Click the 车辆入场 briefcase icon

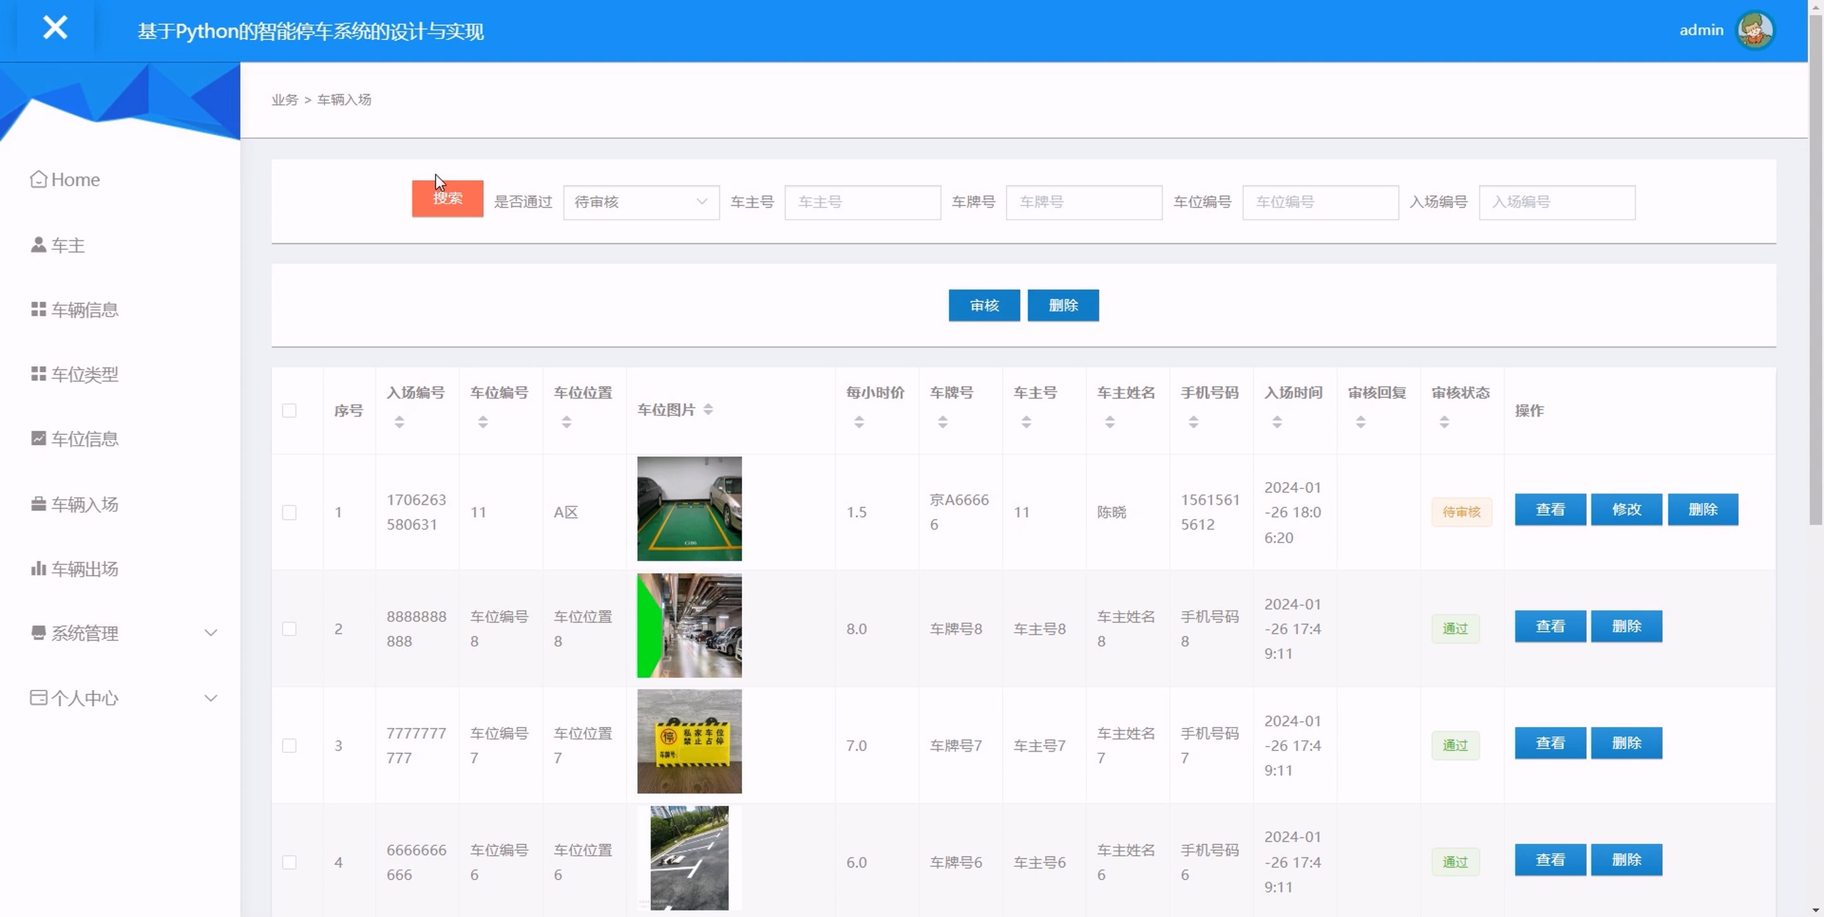[x=38, y=504]
